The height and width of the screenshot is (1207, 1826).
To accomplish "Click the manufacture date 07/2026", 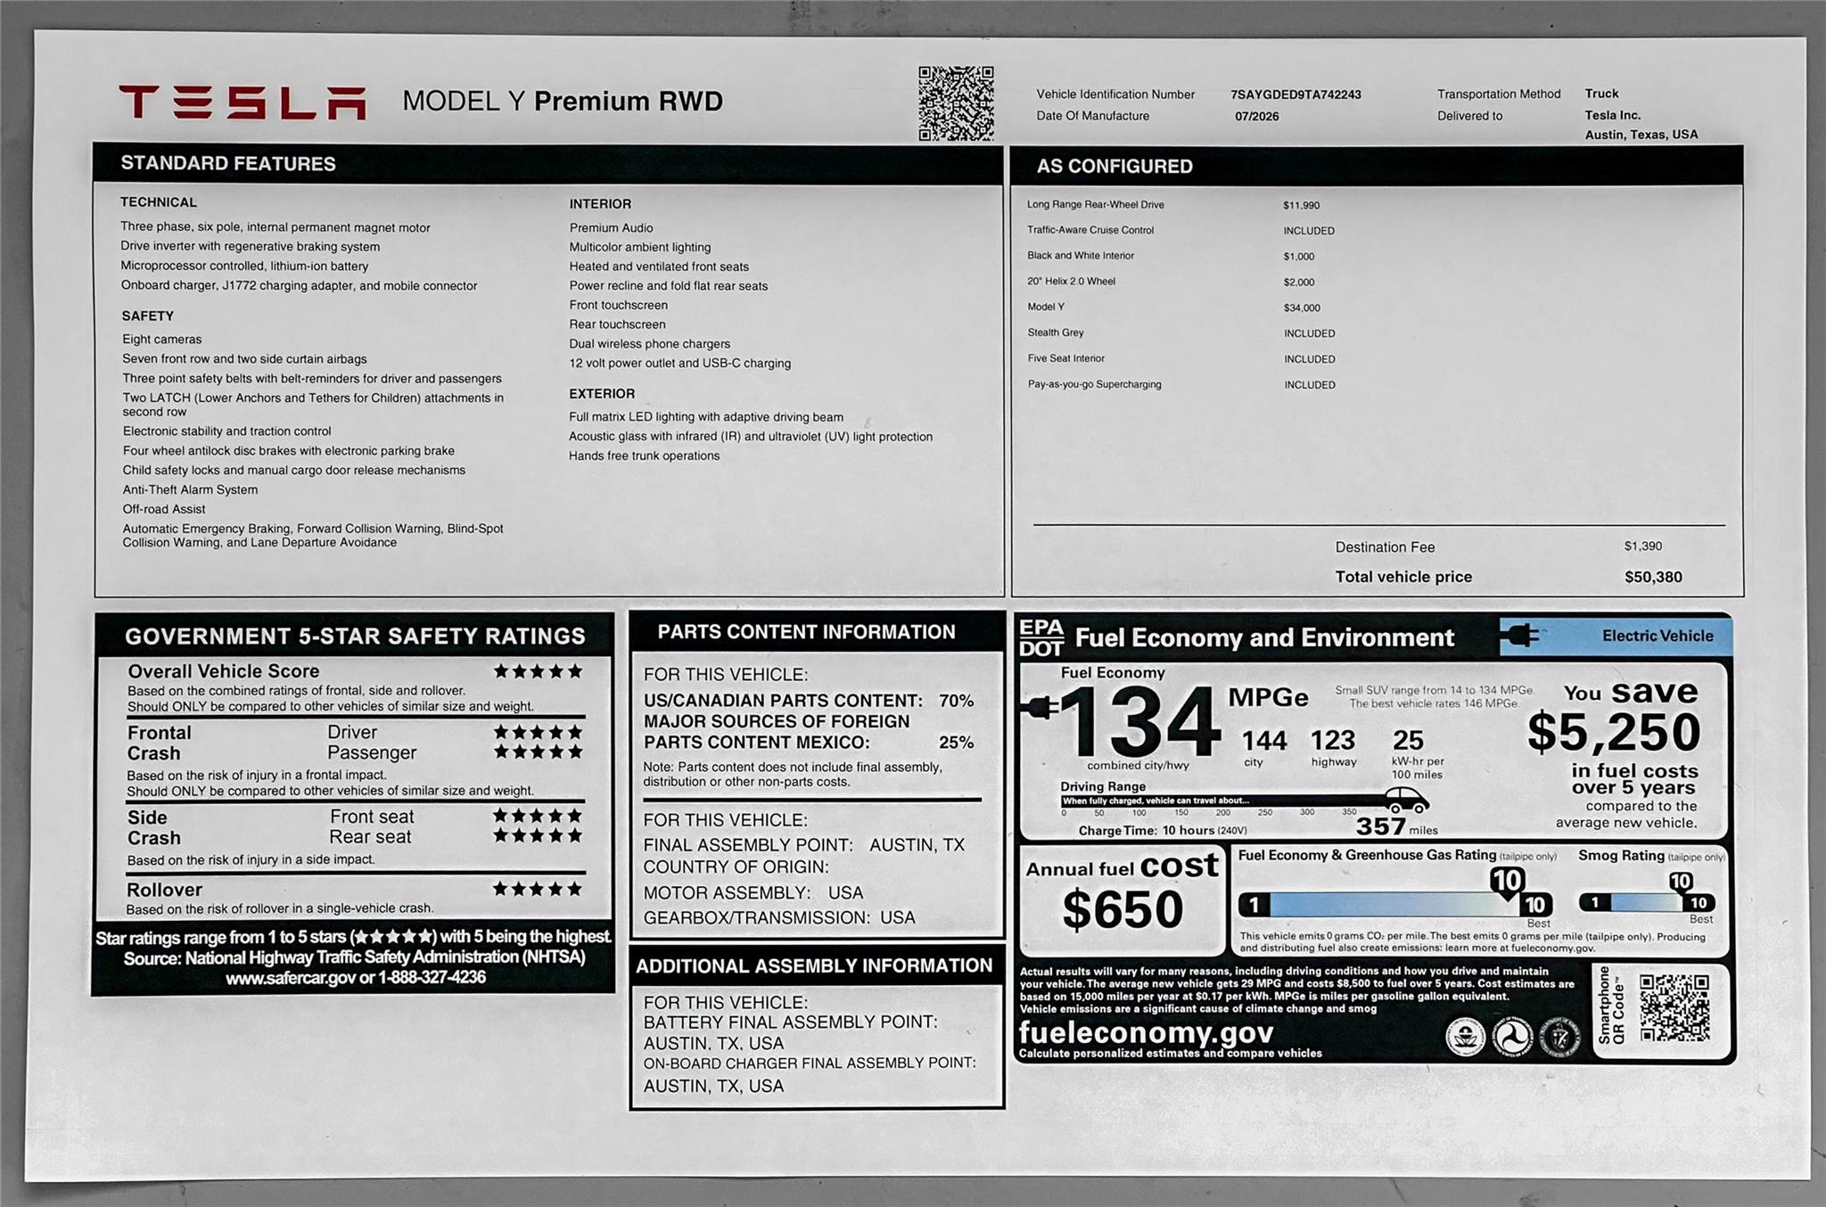I will (1257, 117).
